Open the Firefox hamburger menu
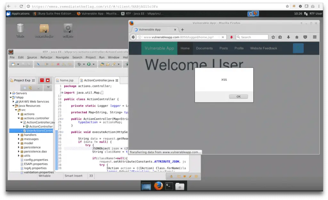The image size is (328, 200). click(315, 37)
